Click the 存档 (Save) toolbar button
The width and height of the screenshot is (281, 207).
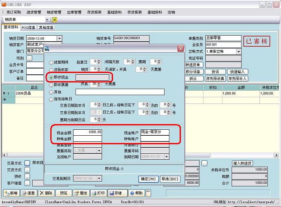click(x=116, y=193)
